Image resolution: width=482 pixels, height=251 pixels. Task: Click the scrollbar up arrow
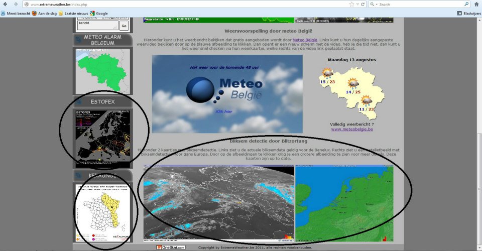479,20
